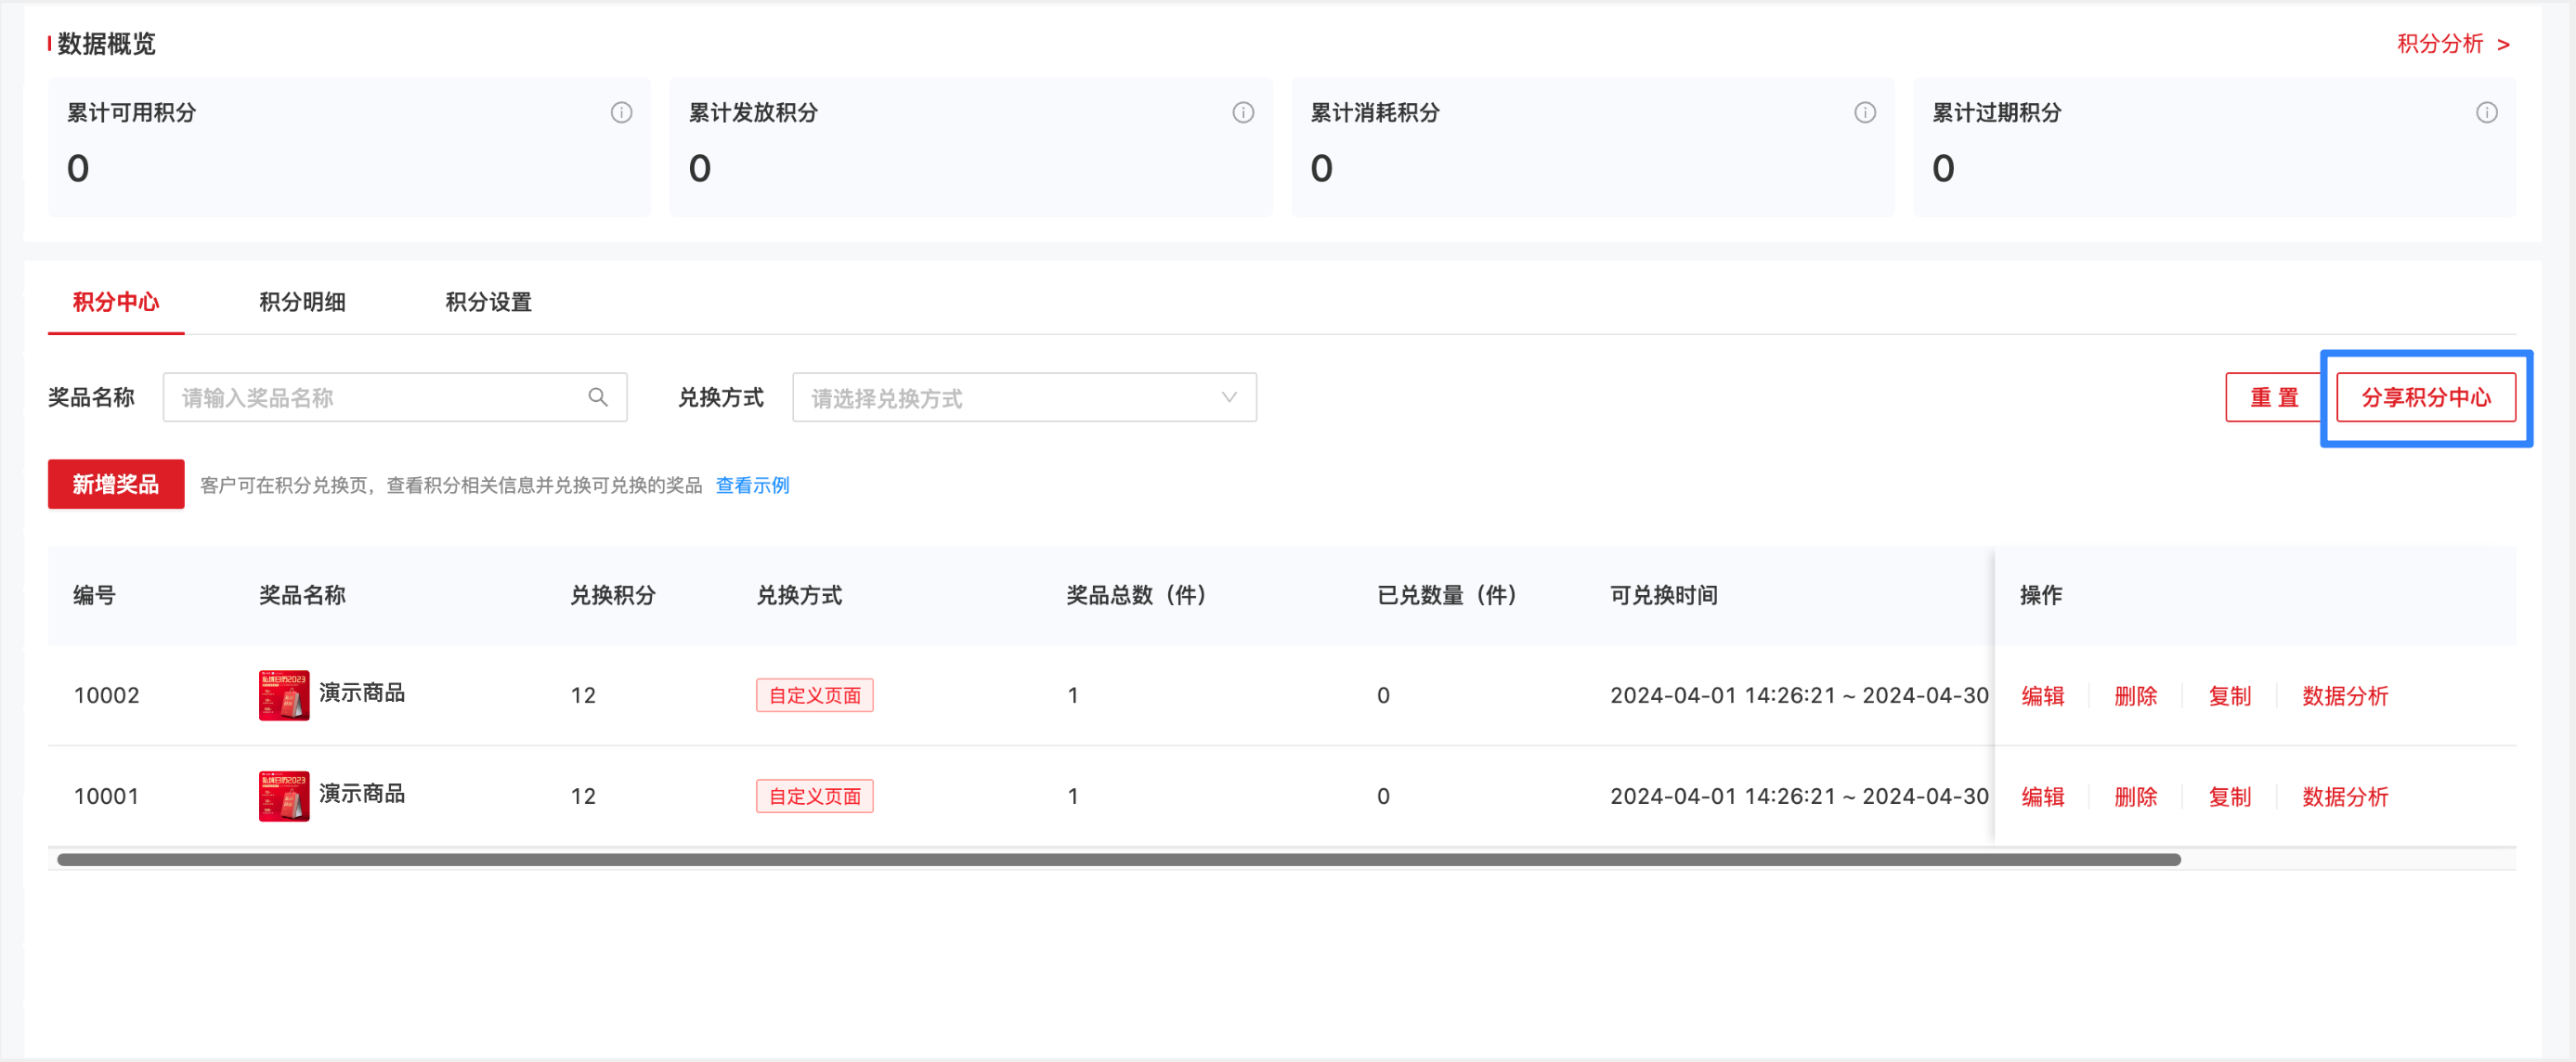The height and width of the screenshot is (1062, 2576).
Task: Click the horizontal table scrollbar
Action: click(x=1118, y=860)
